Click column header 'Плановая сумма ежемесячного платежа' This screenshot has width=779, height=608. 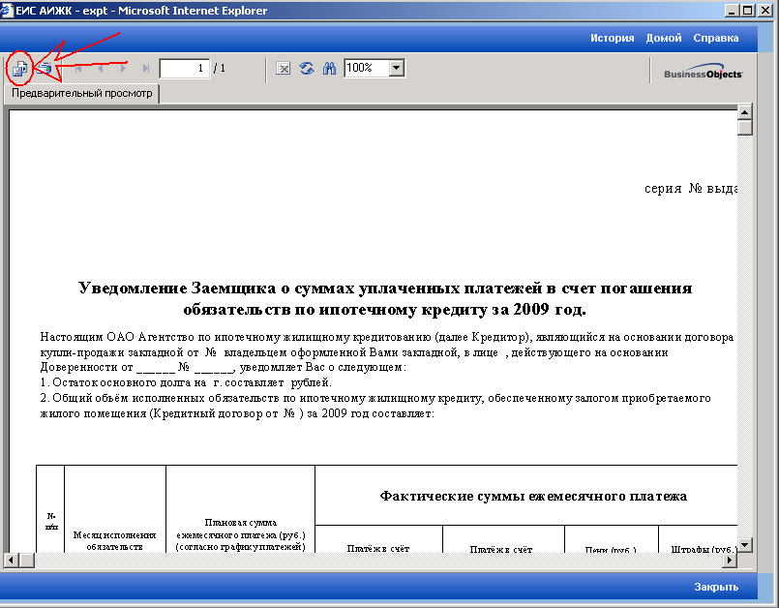(x=240, y=534)
